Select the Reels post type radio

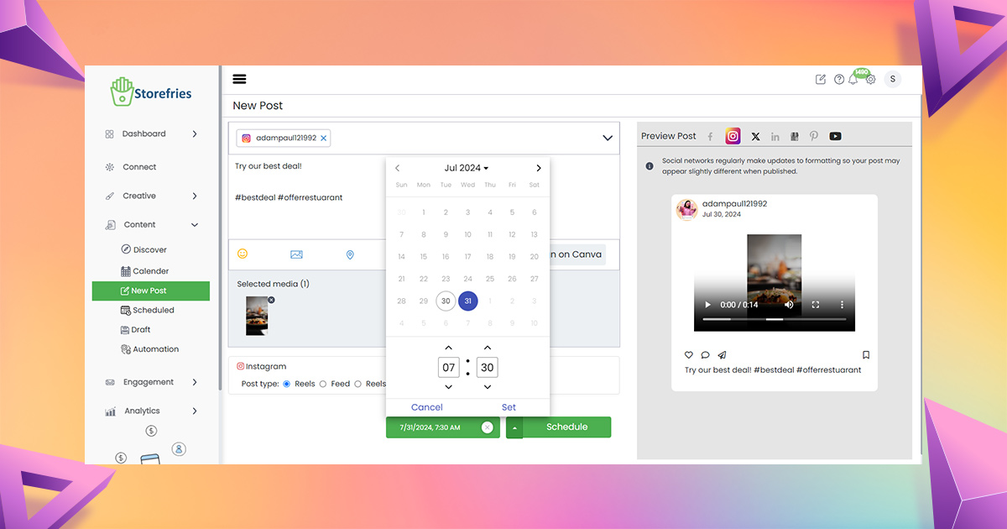(287, 384)
